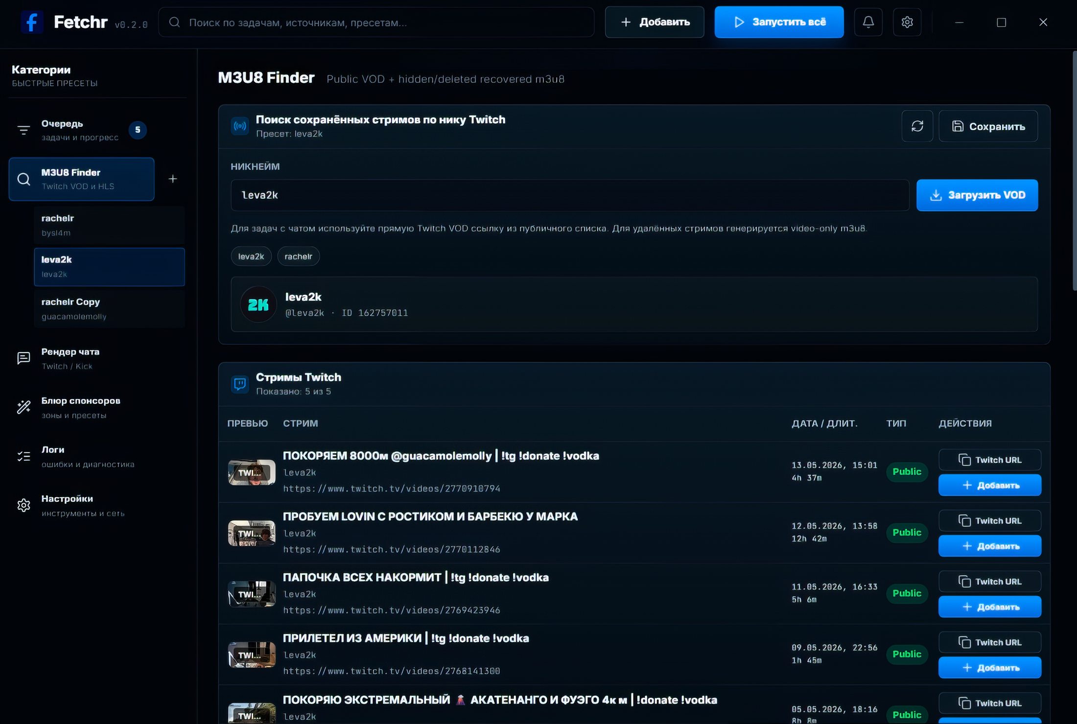
Task: Open thumbnail of ПАПОЧКА ВСЕХ НАКОРМИТ stream
Action: click(x=252, y=594)
